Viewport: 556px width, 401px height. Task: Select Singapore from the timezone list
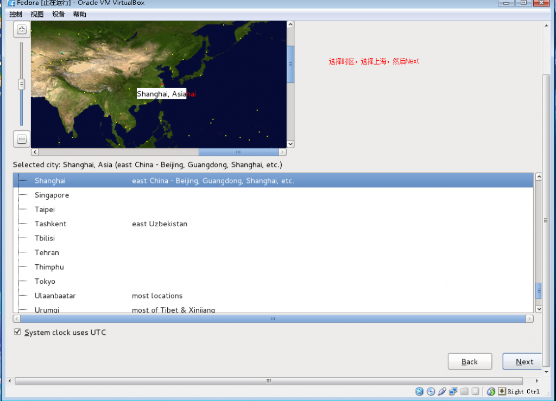52,195
